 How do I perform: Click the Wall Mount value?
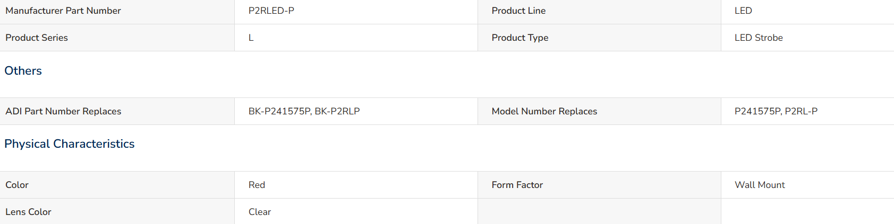pos(760,185)
